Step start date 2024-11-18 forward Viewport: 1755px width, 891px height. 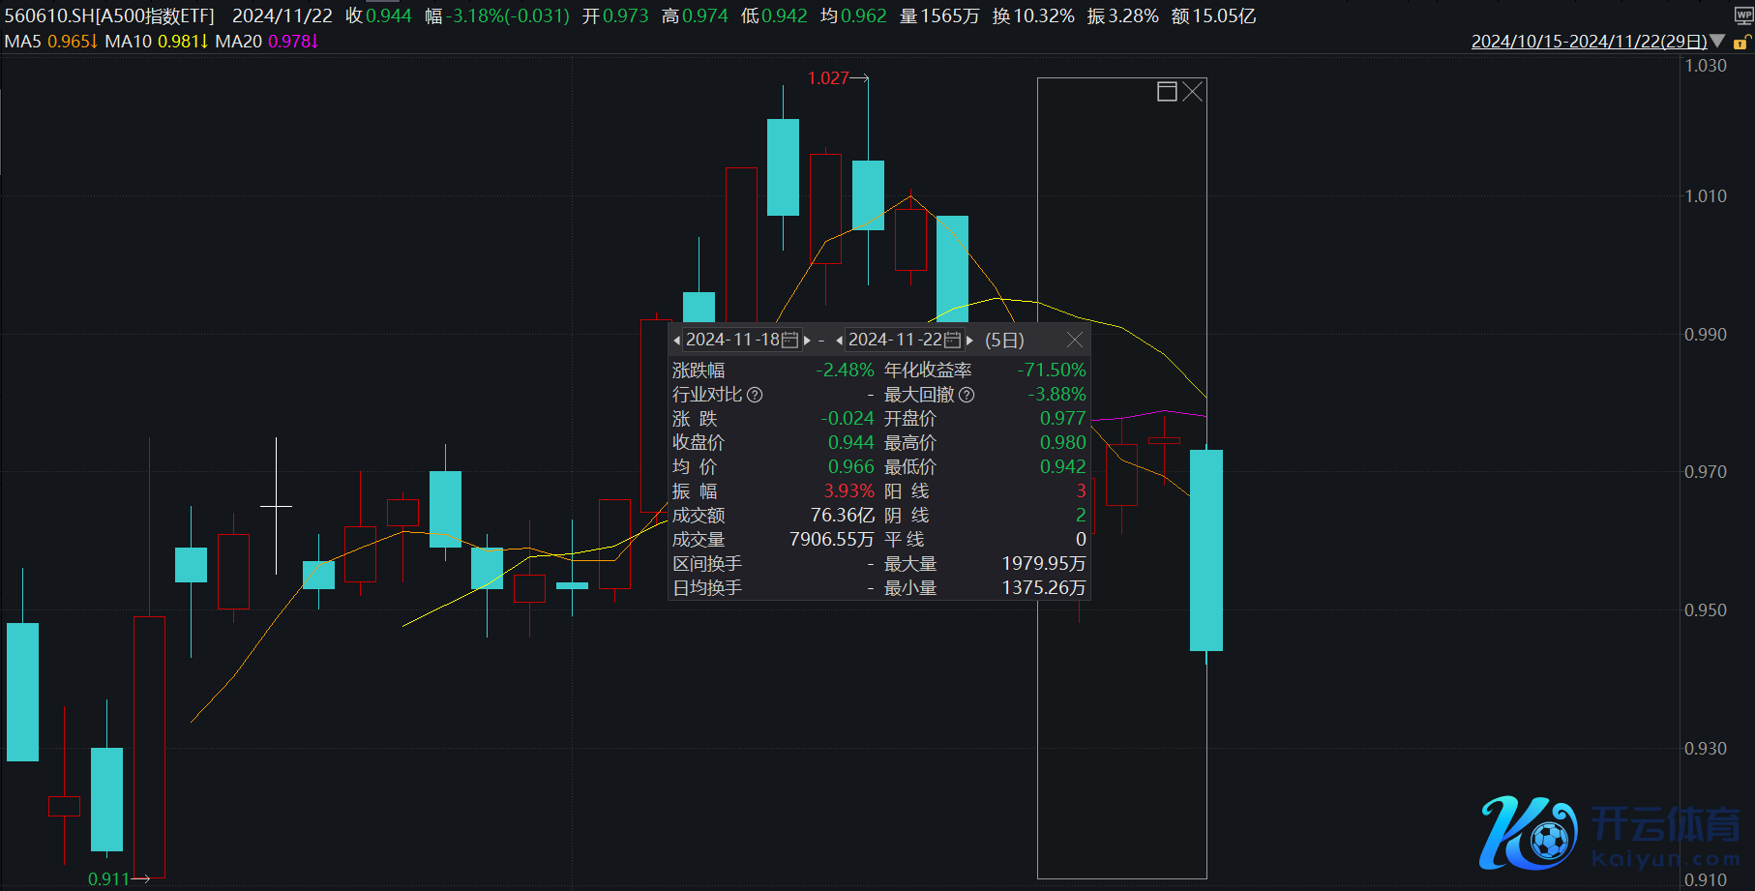click(x=807, y=341)
